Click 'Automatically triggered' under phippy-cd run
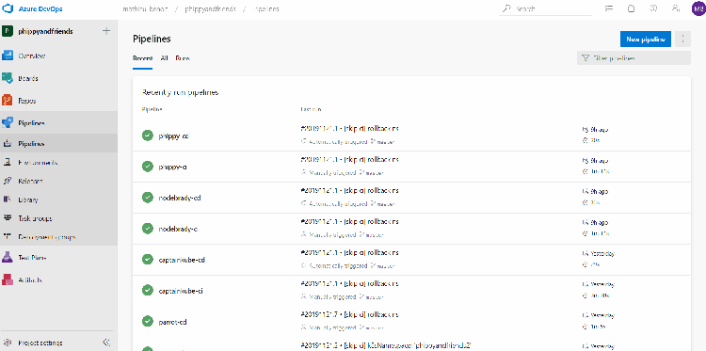The image size is (706, 351). (x=338, y=142)
